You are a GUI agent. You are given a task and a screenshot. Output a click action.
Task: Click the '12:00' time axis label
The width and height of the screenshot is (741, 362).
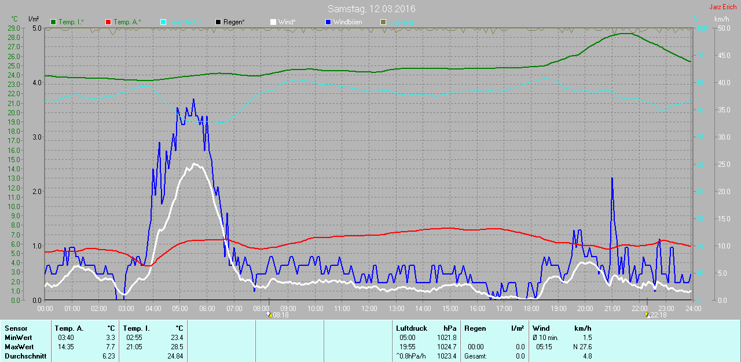tap(369, 308)
